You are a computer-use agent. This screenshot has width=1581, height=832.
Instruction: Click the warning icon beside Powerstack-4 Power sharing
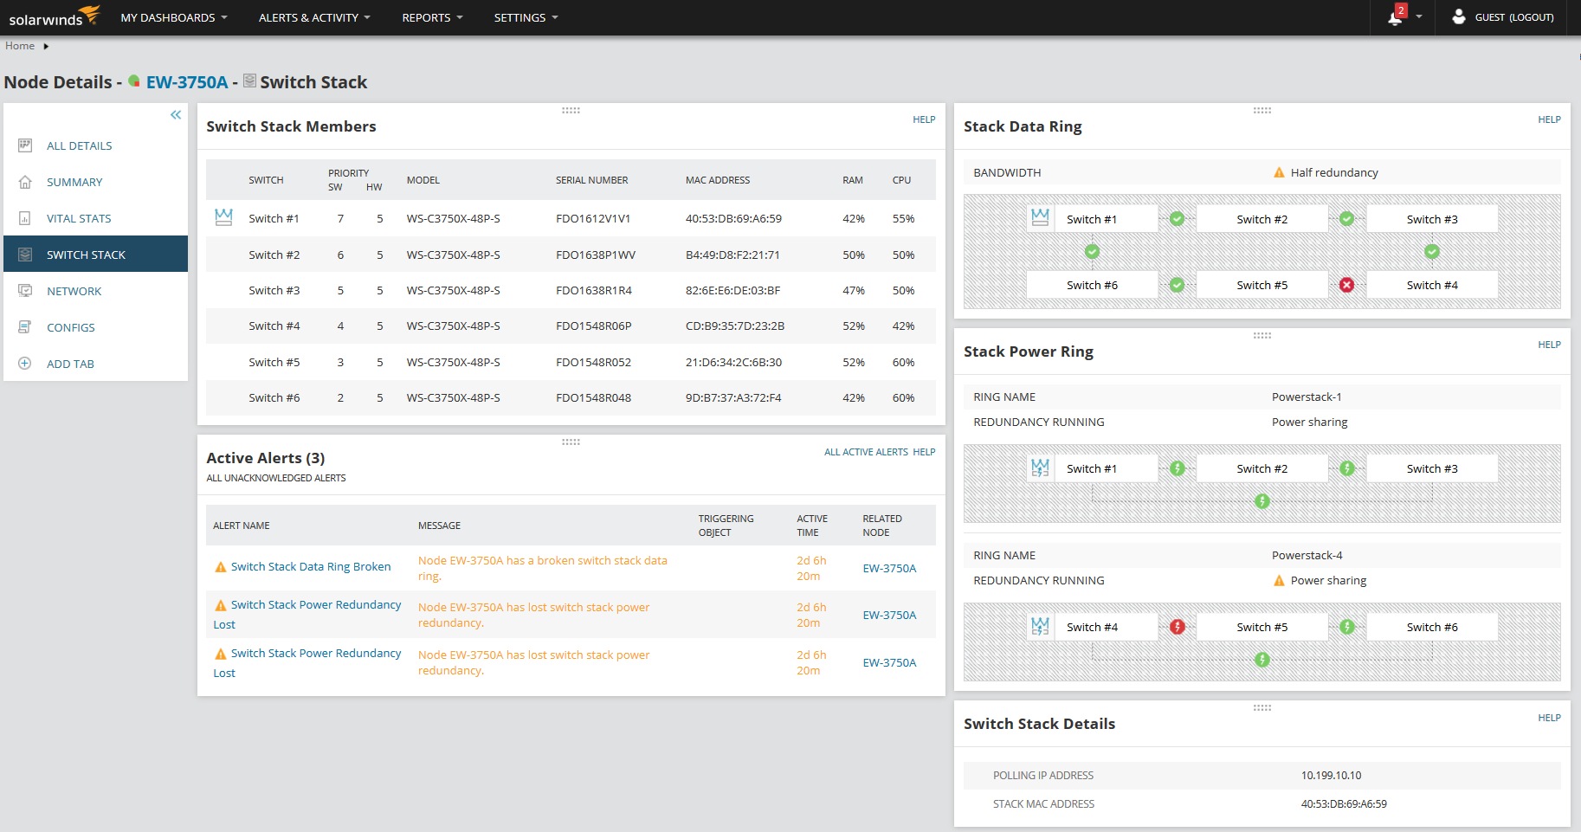(x=1279, y=581)
